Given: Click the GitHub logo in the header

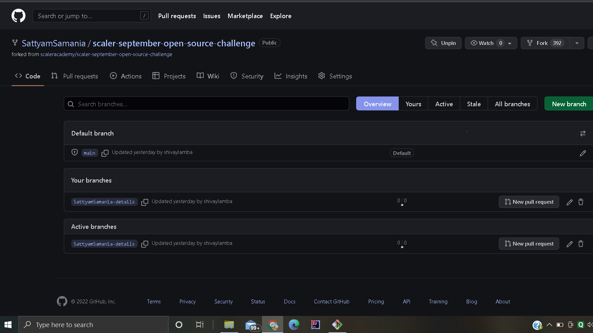Looking at the screenshot, I should click(x=18, y=16).
